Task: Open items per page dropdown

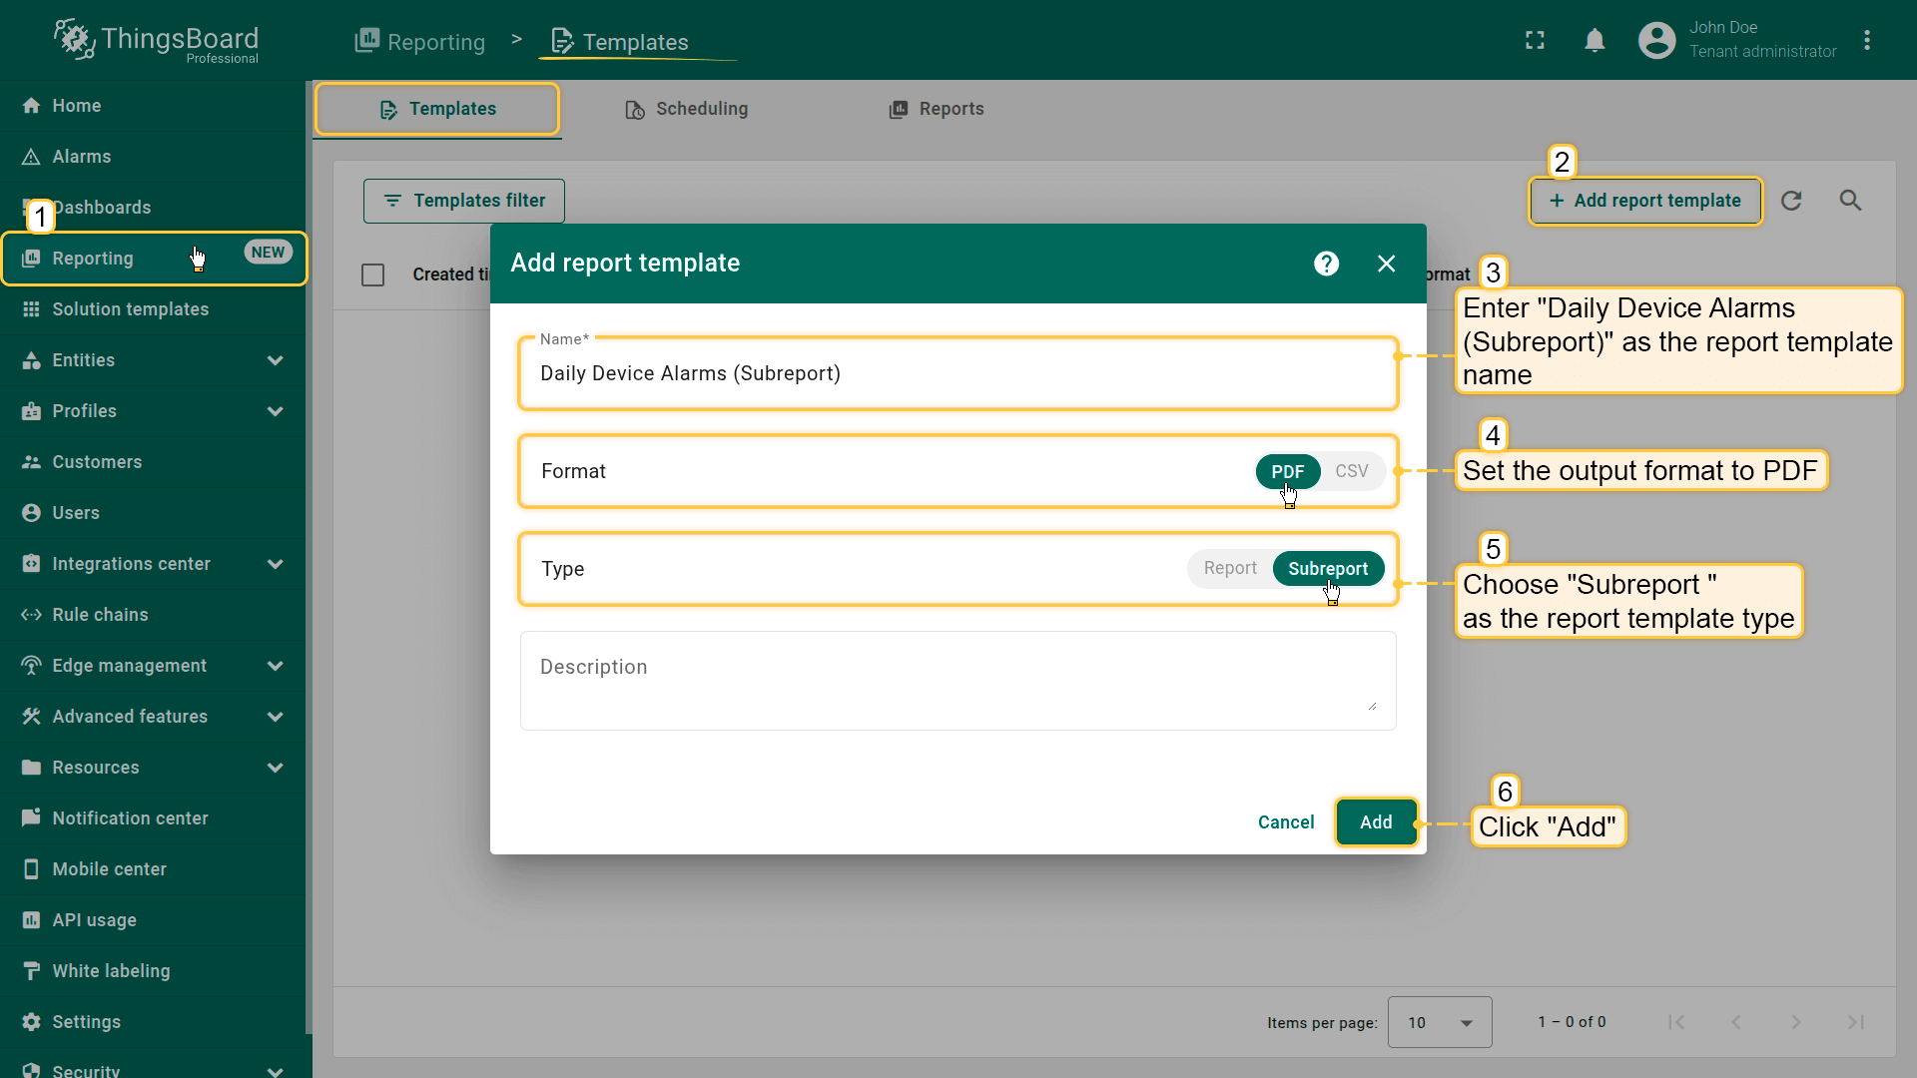Action: click(x=1439, y=1022)
